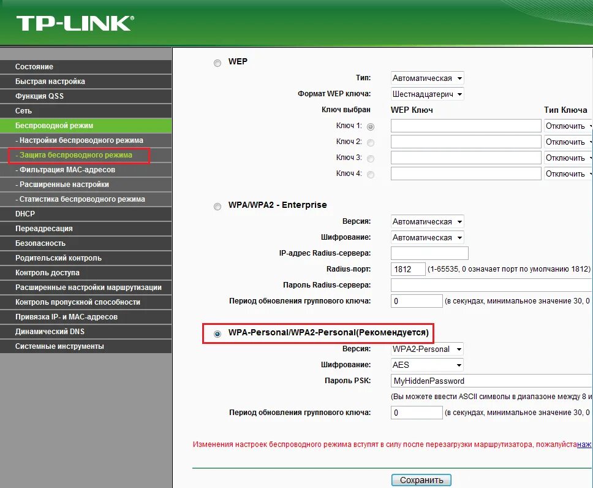Open Системные инструменты menu item
The width and height of the screenshot is (593, 488).
pos(86,346)
